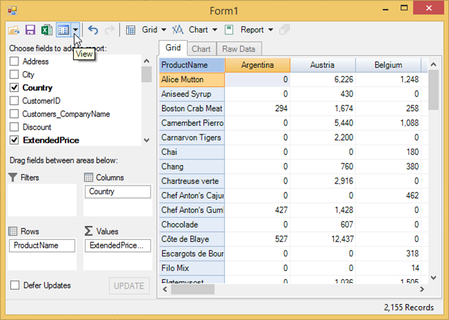
Task: Check the Address field checkbox
Action: (14, 61)
